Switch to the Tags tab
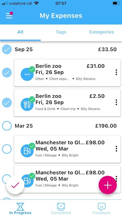The height and width of the screenshot is (218, 122). (61, 32)
